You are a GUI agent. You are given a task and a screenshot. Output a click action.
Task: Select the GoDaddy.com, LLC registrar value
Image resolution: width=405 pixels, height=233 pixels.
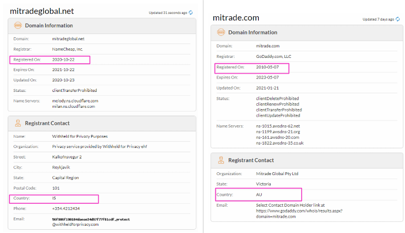(273, 56)
